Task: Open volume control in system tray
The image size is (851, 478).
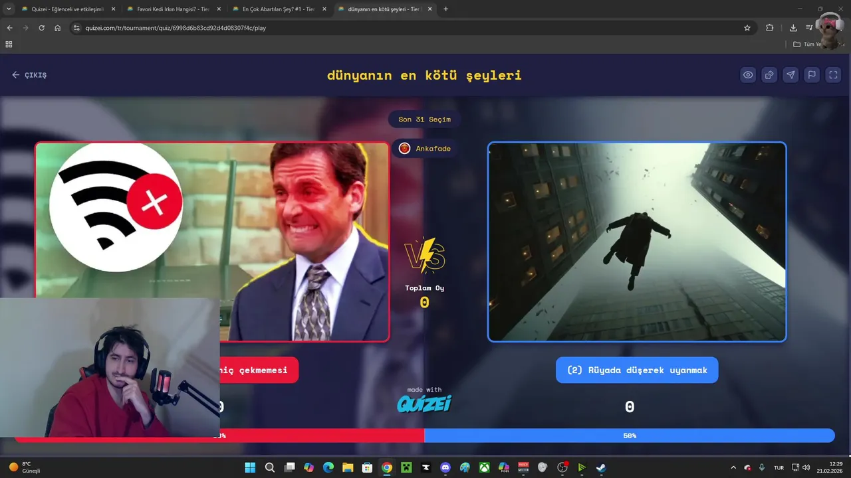Action: (x=806, y=467)
